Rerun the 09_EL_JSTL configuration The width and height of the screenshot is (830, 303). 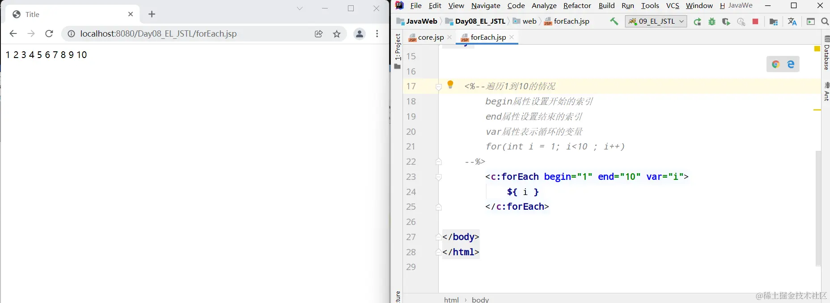click(697, 21)
